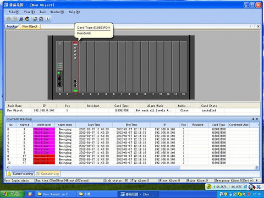
Task: Sort warnings by Start Time column
Action: click(x=94, y=125)
